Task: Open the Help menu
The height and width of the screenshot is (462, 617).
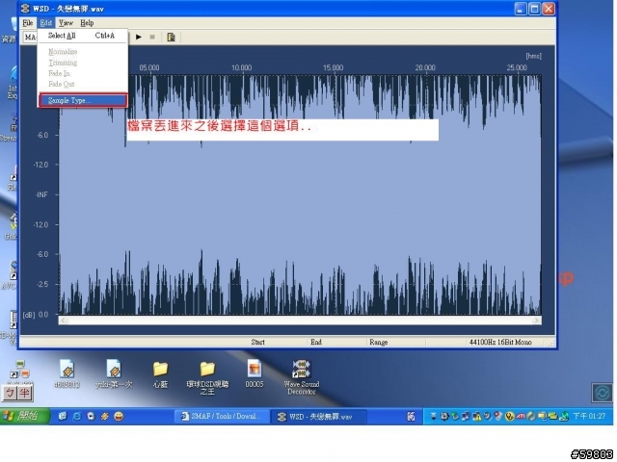Action: click(87, 22)
